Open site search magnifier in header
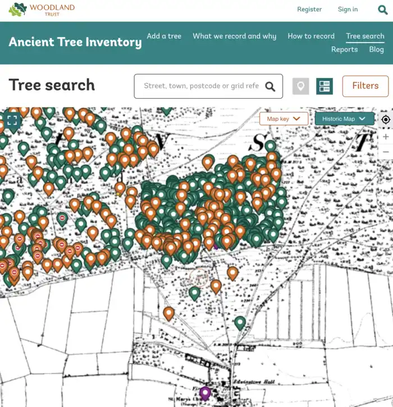This screenshot has height=407, width=393. [382, 10]
